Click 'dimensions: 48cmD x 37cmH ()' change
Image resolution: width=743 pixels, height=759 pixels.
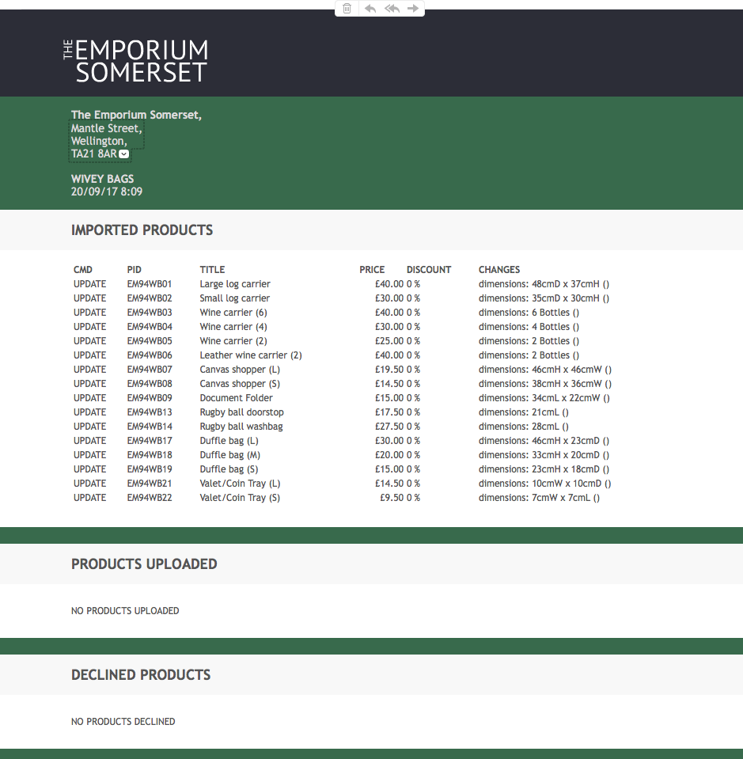544,284
